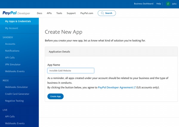
Task: Select My Apps & Credentials in the sidebar
Action: coord(18,21)
